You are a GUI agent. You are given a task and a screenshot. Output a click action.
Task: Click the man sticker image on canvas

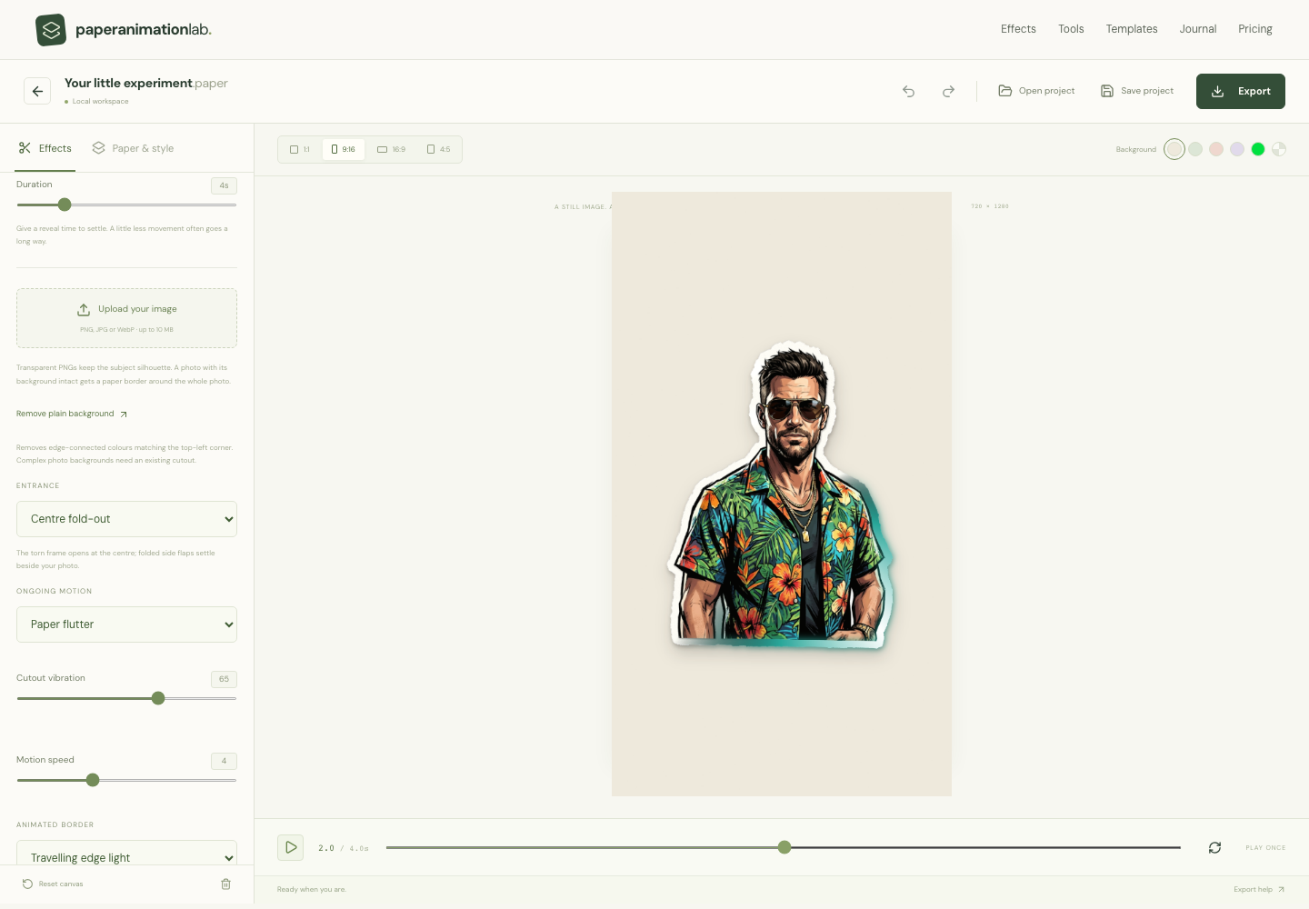[x=782, y=495]
